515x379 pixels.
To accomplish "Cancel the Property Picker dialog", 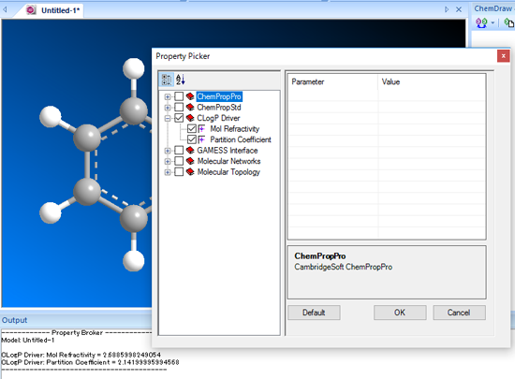I will [x=459, y=313].
